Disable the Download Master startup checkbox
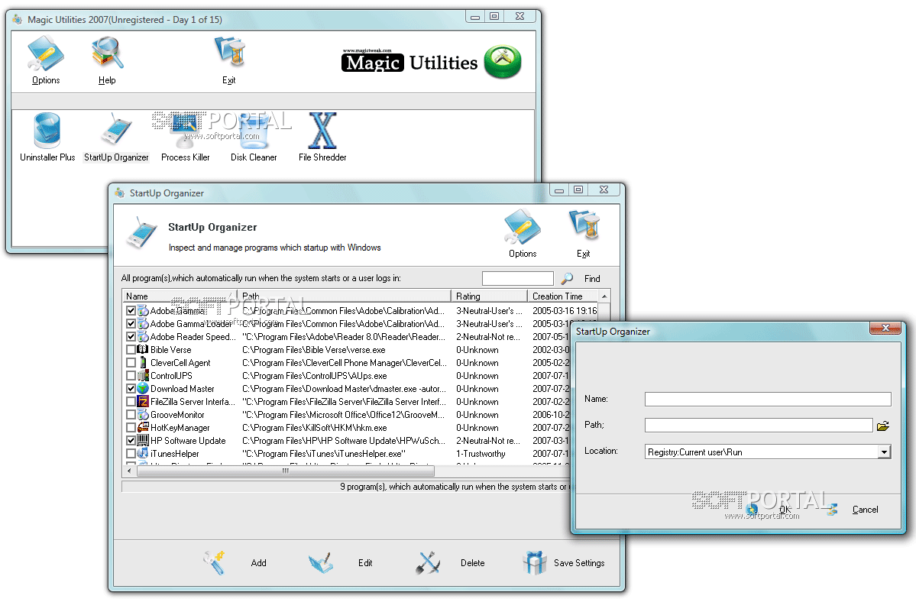916x599 pixels. point(131,389)
